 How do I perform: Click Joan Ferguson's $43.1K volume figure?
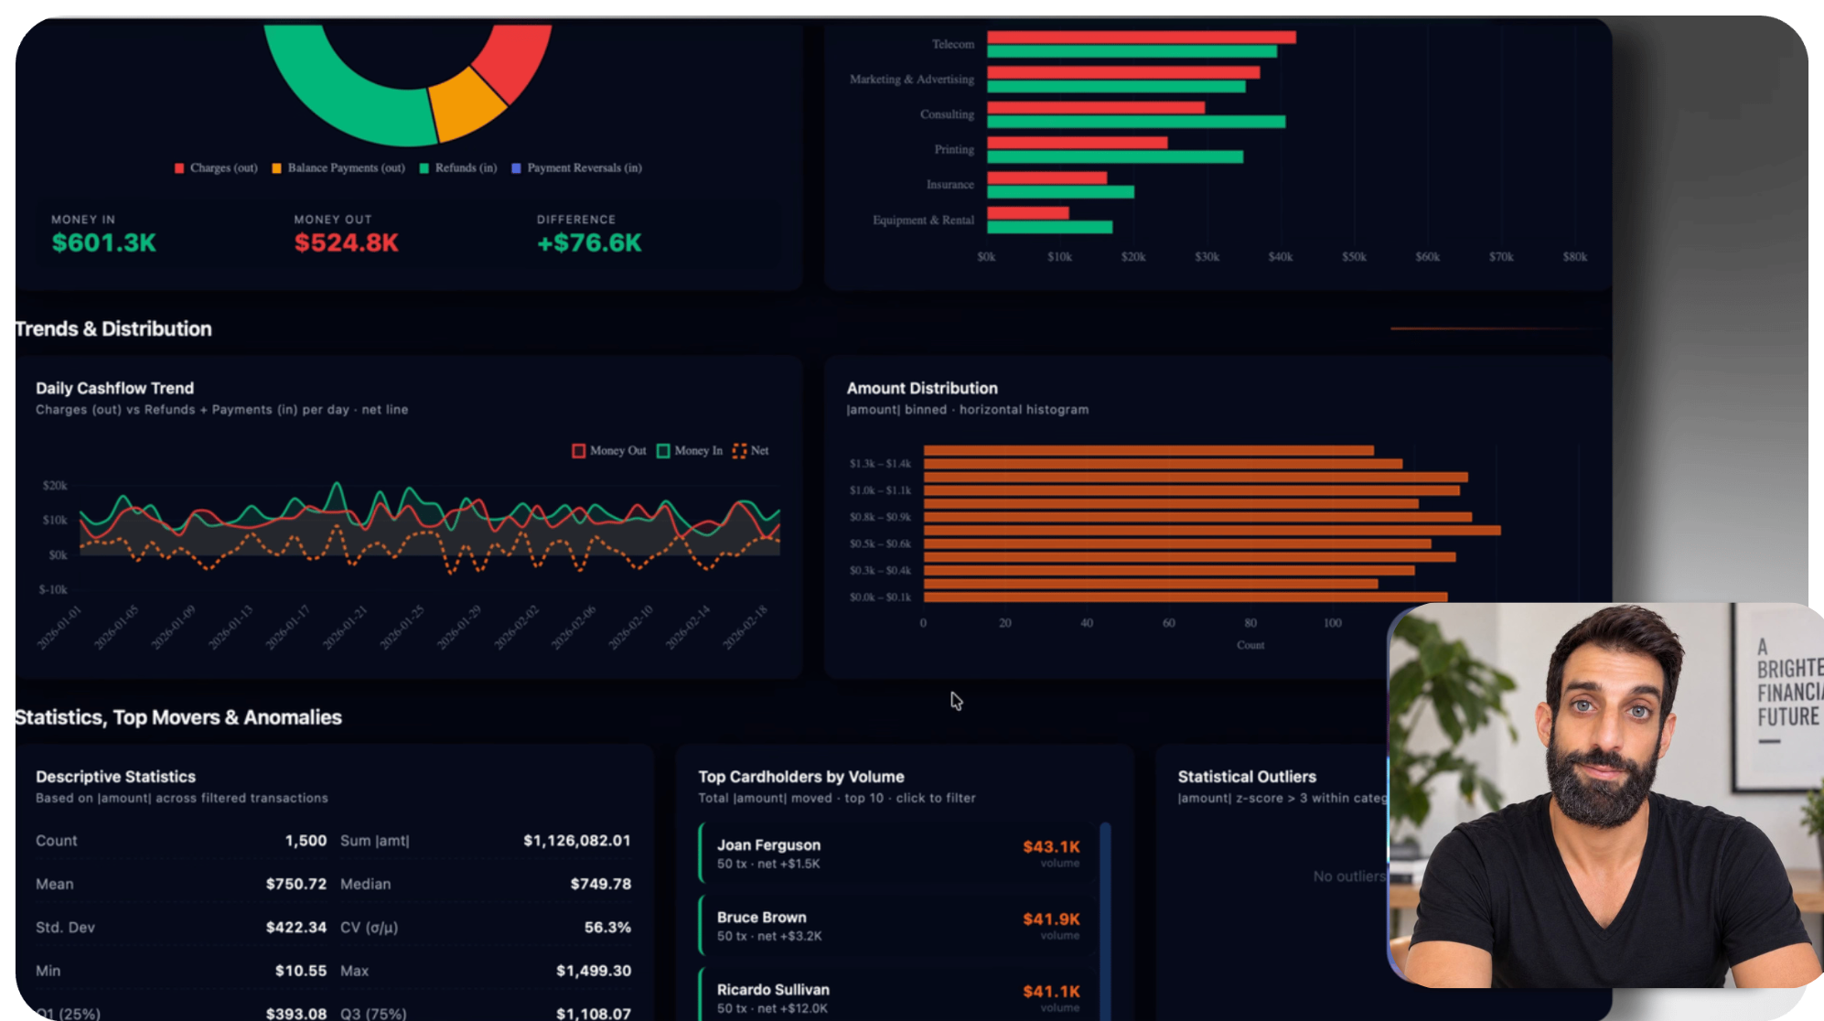coord(1051,847)
